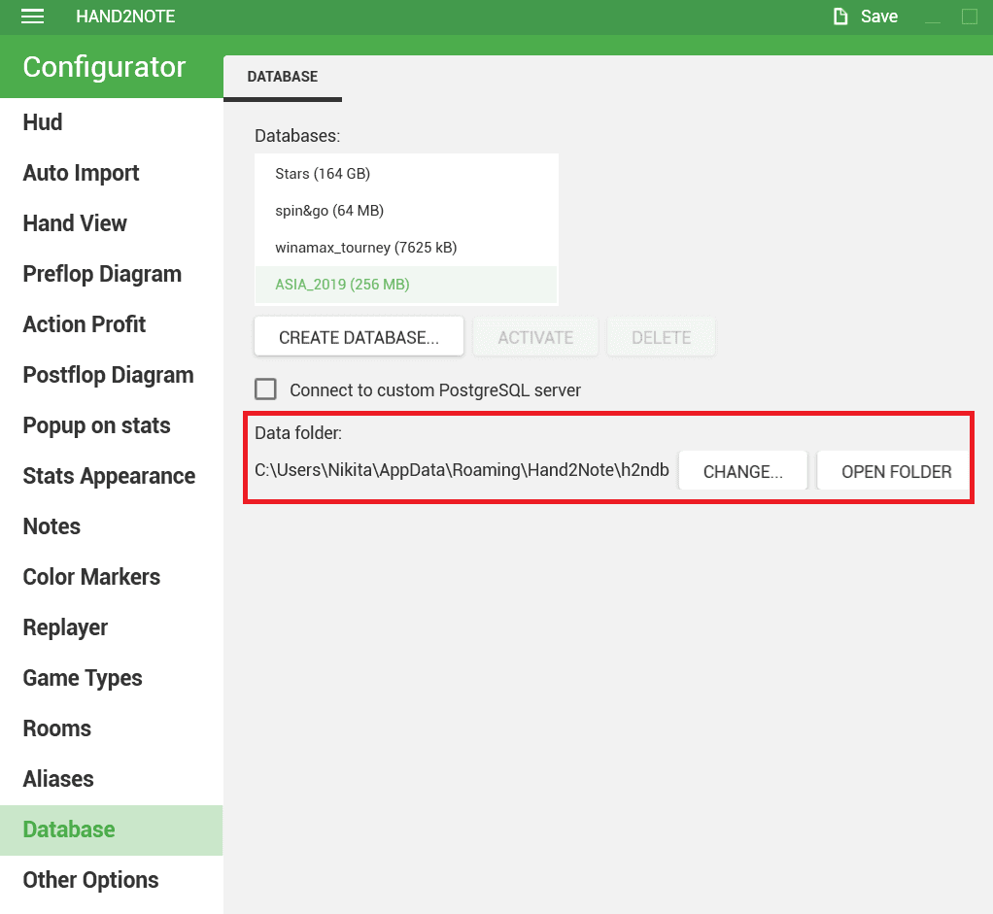Maximize the Hand2Note window
This screenshot has height=914, width=993.
pyautogui.click(x=970, y=17)
